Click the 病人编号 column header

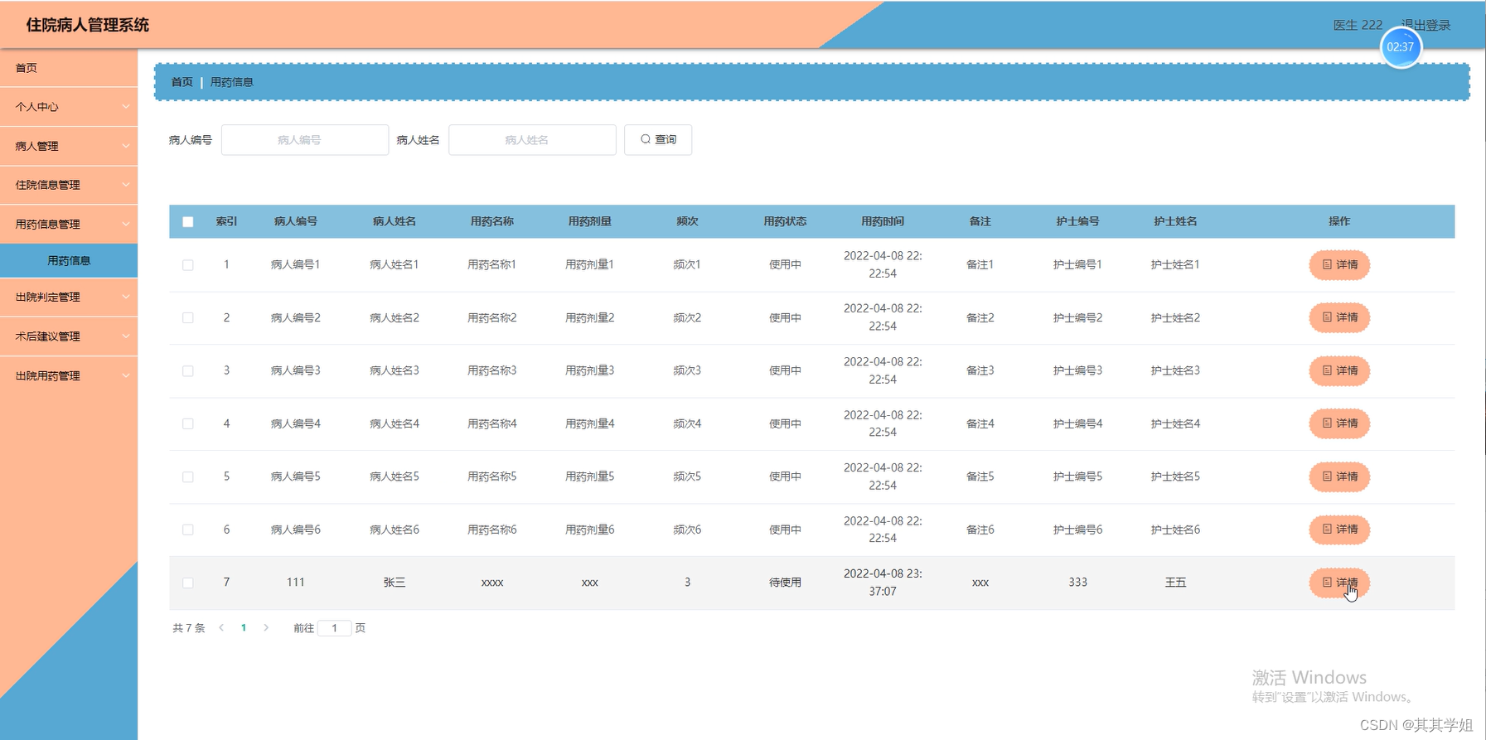pyautogui.click(x=296, y=221)
